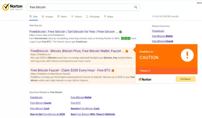Switch to the Web tab

point(33,17)
